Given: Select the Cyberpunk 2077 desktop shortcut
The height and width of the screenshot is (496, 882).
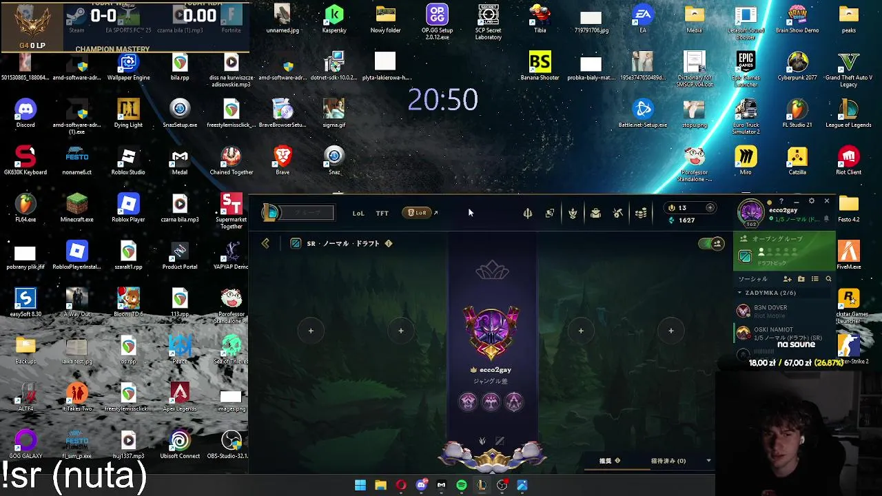Looking at the screenshot, I should click(797, 67).
